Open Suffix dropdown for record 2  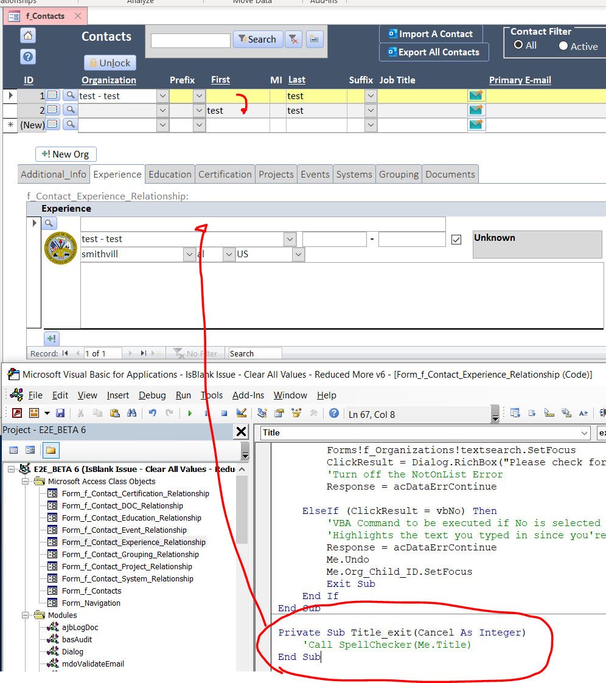pyautogui.click(x=371, y=111)
